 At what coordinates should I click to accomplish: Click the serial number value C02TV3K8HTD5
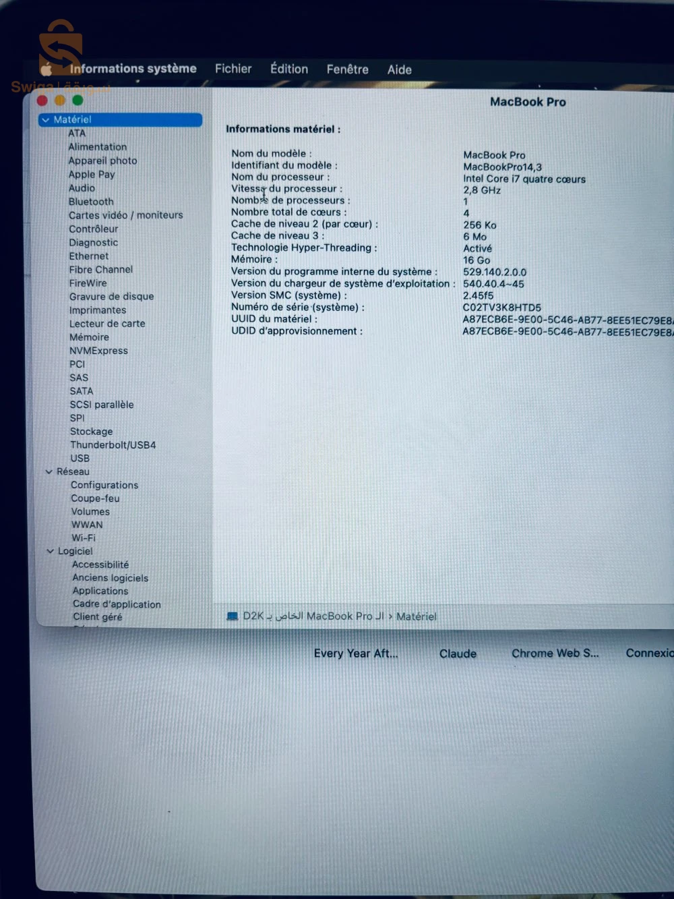click(x=502, y=308)
